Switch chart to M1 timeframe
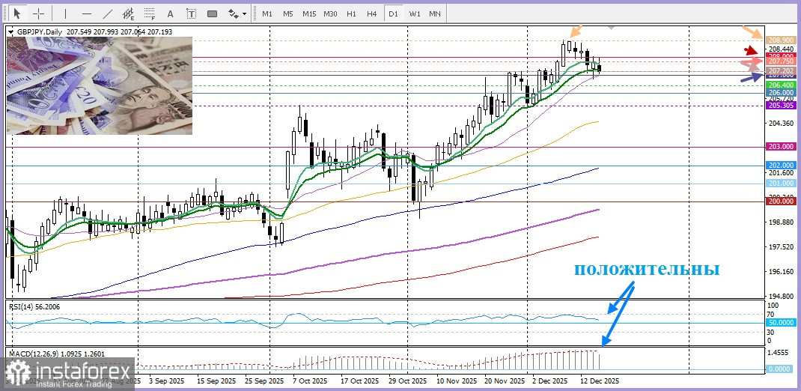This screenshot has width=801, height=391. (267, 13)
